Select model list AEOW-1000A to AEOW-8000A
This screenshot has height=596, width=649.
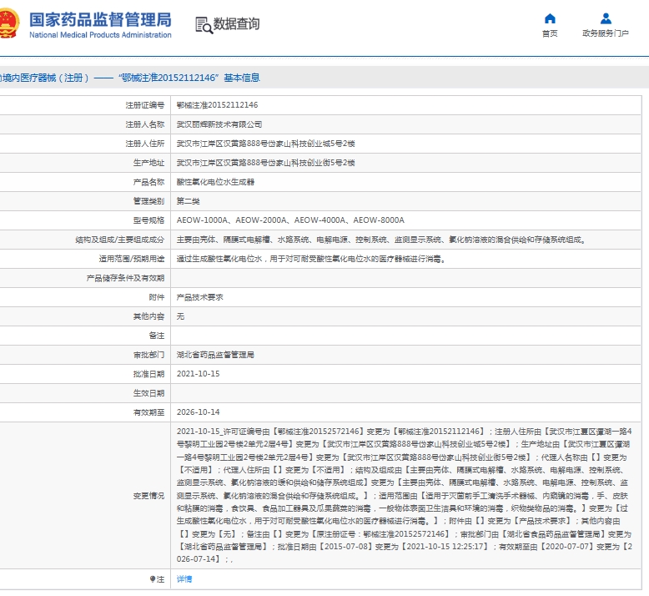pyautogui.click(x=290, y=220)
